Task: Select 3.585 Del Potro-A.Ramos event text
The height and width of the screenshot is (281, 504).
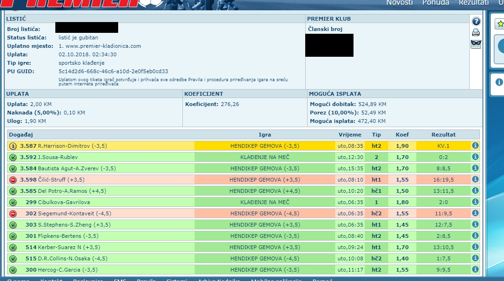Action: pyautogui.click(x=63, y=191)
